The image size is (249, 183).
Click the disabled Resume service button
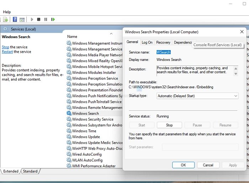225,125
